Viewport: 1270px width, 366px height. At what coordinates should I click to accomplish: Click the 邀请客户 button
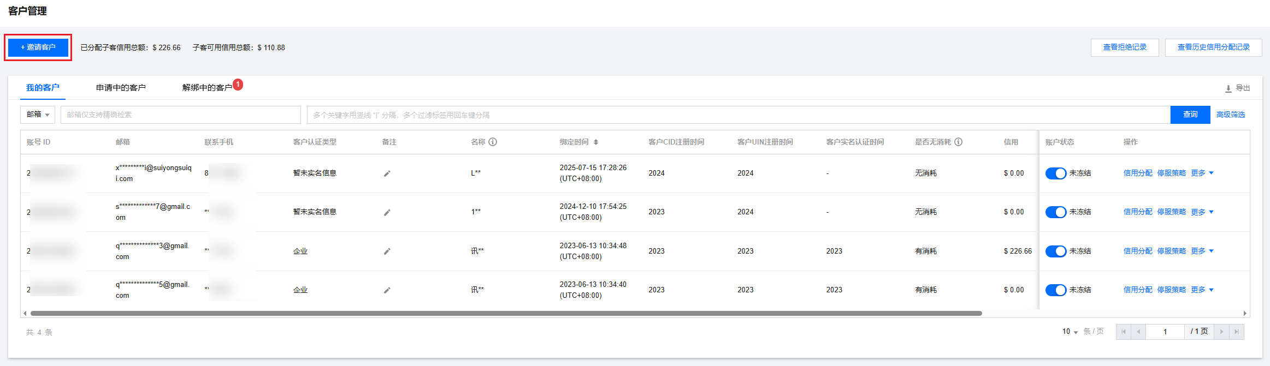tap(38, 47)
